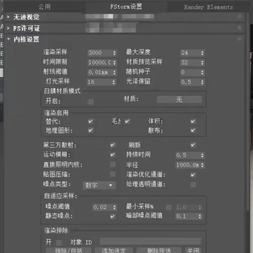
Task: Enable the 渲染排除 开 checkbox
Action: click(x=59, y=242)
